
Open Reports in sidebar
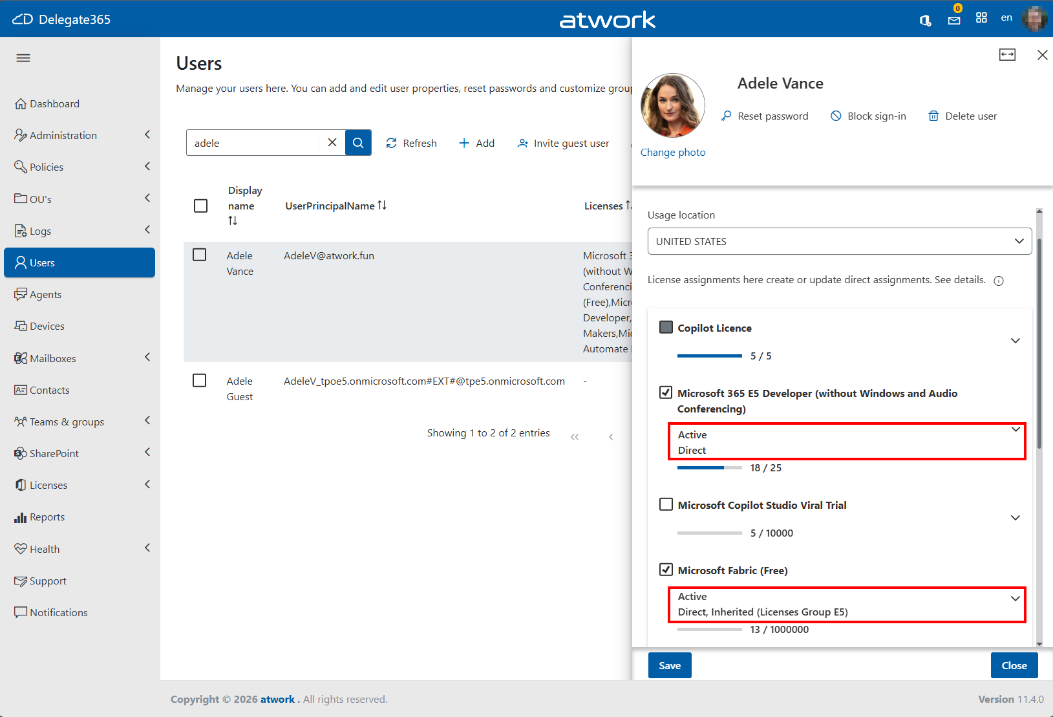click(80, 517)
